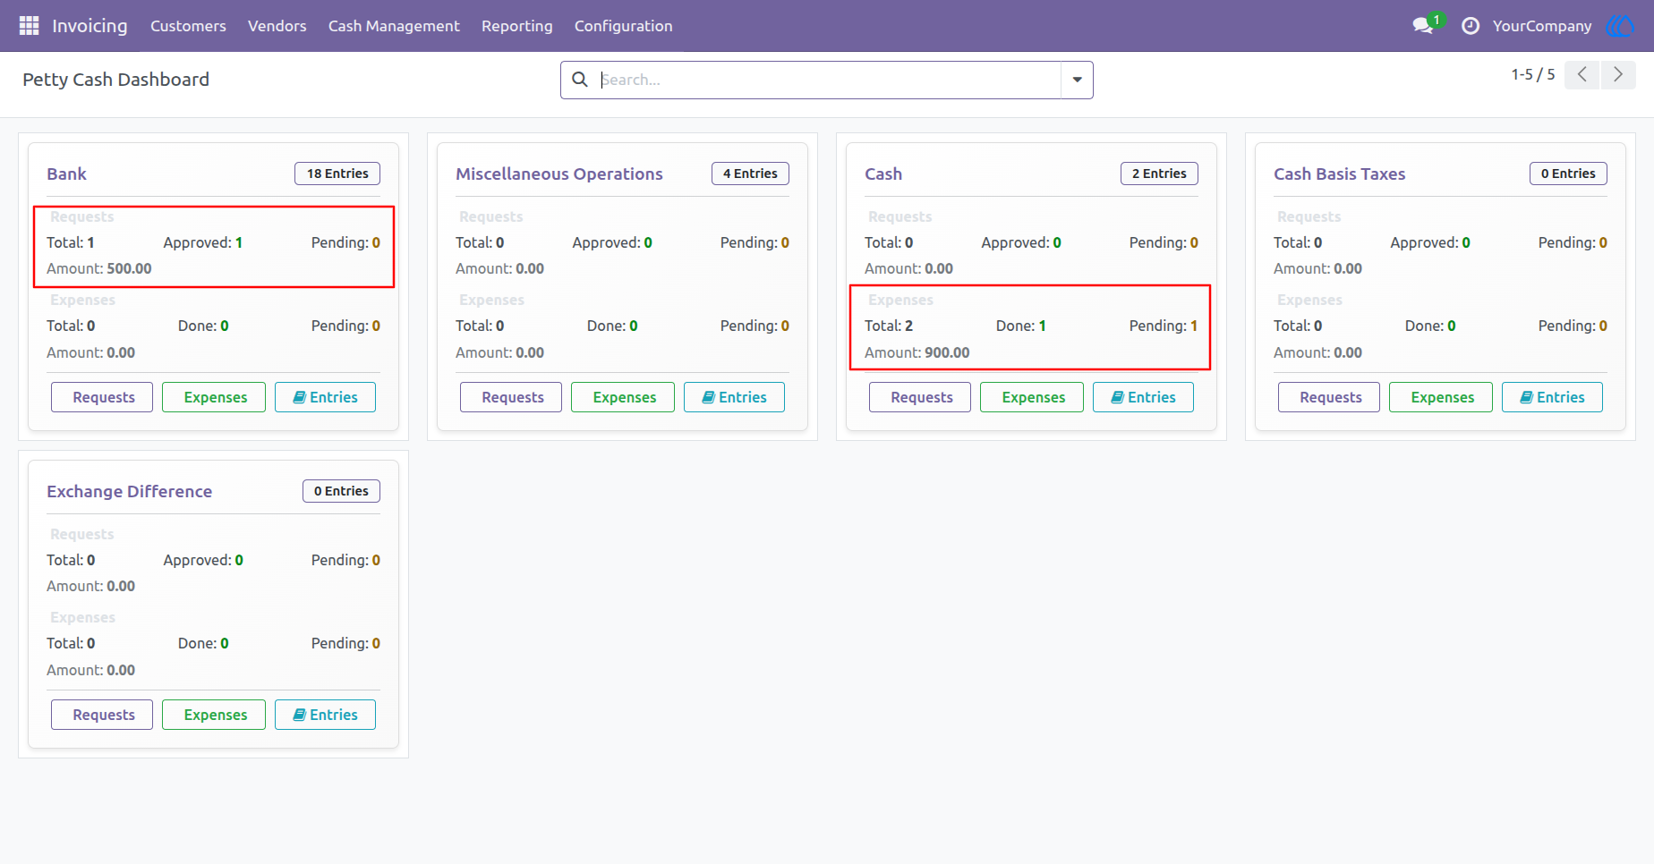Click the Bank 18 Entries badge
The image size is (1654, 864).
point(337,174)
